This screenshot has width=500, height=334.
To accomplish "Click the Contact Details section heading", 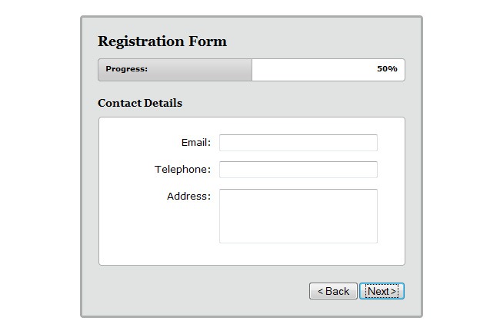I will (140, 103).
